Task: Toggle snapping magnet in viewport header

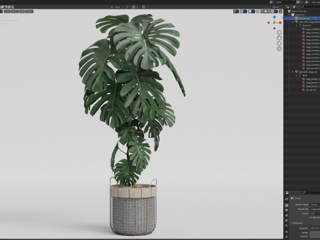Action: click(x=133, y=7)
